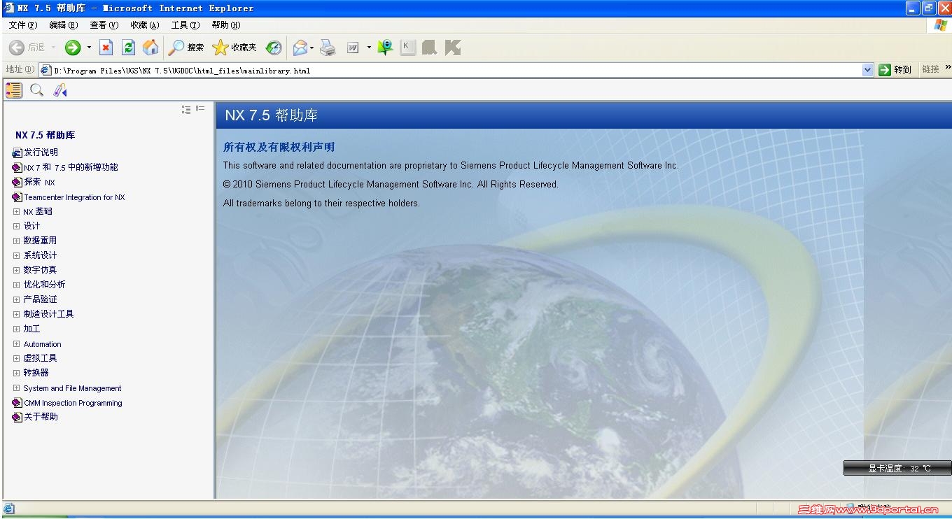
Task: Click the page icon in the address bar
Action: point(46,70)
